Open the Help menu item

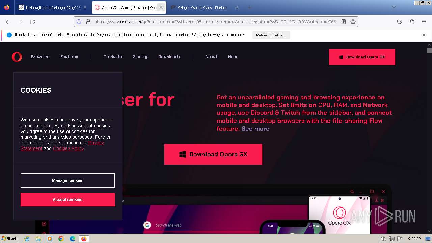233,57
